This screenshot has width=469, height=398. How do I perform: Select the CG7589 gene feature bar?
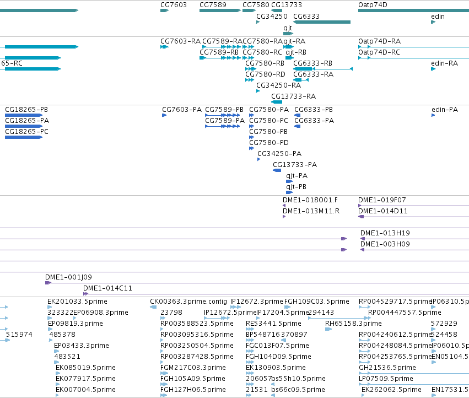(220, 10)
